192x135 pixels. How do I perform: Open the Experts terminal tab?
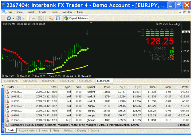pos(81,130)
